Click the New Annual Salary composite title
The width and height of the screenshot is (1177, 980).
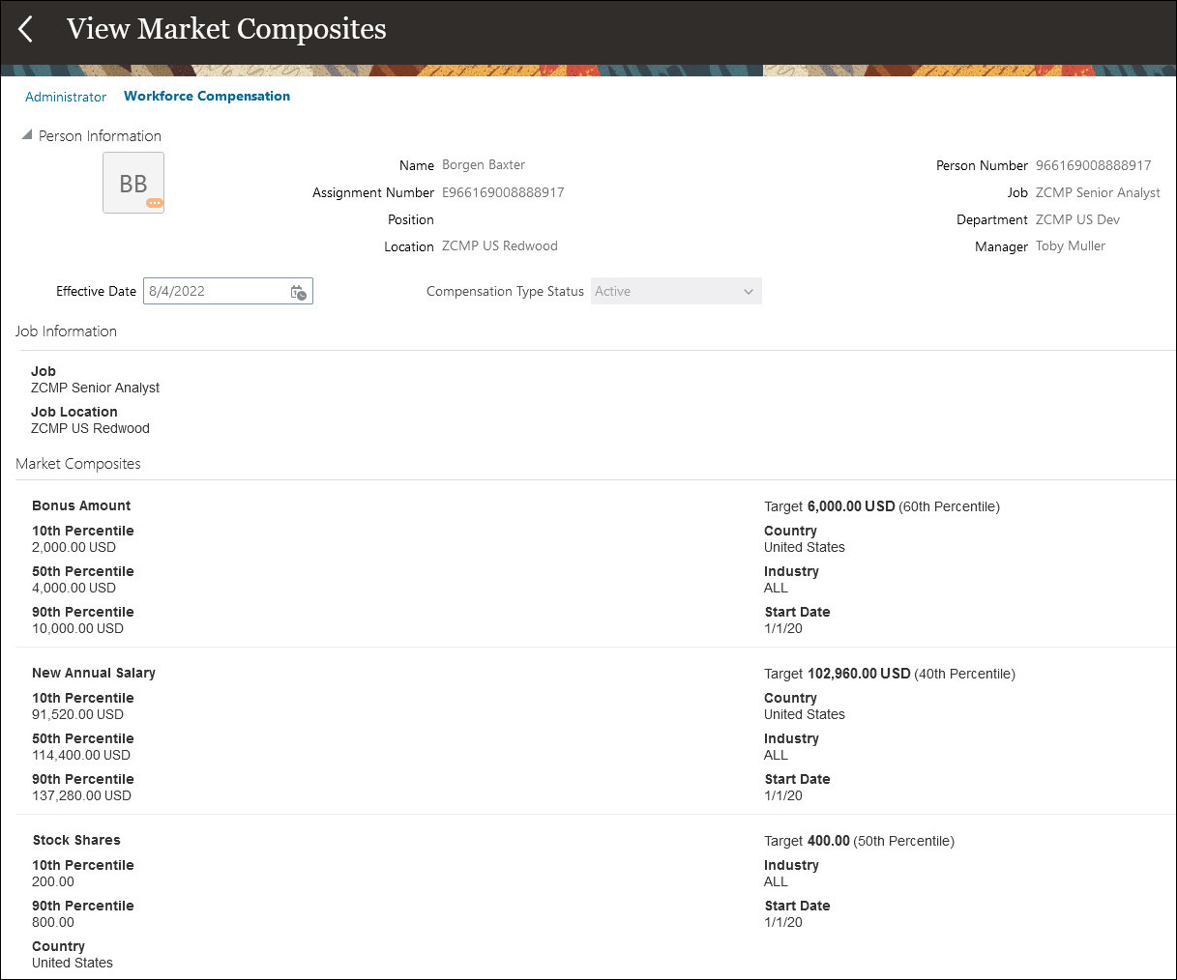click(x=94, y=673)
